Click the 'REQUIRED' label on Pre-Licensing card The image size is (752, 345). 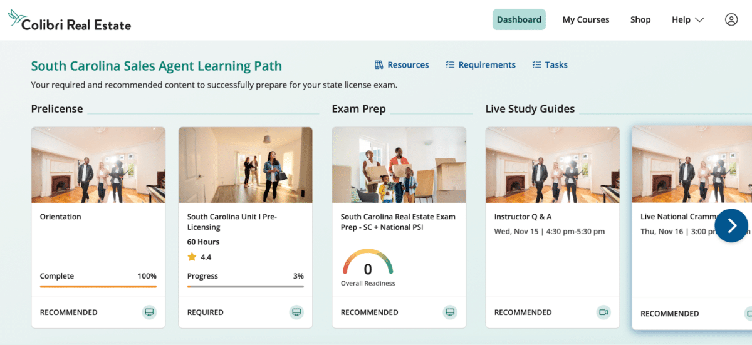206,312
